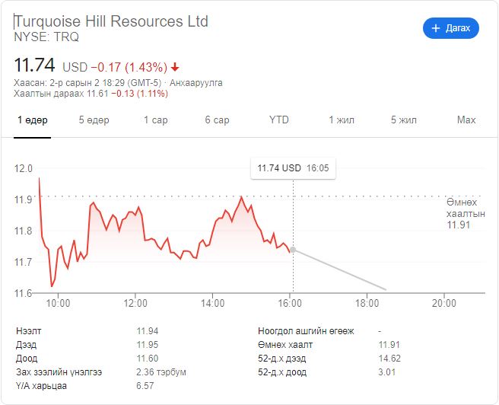The image size is (499, 405).
Task: Click the blue Дагах follow button
Action: click(450, 28)
